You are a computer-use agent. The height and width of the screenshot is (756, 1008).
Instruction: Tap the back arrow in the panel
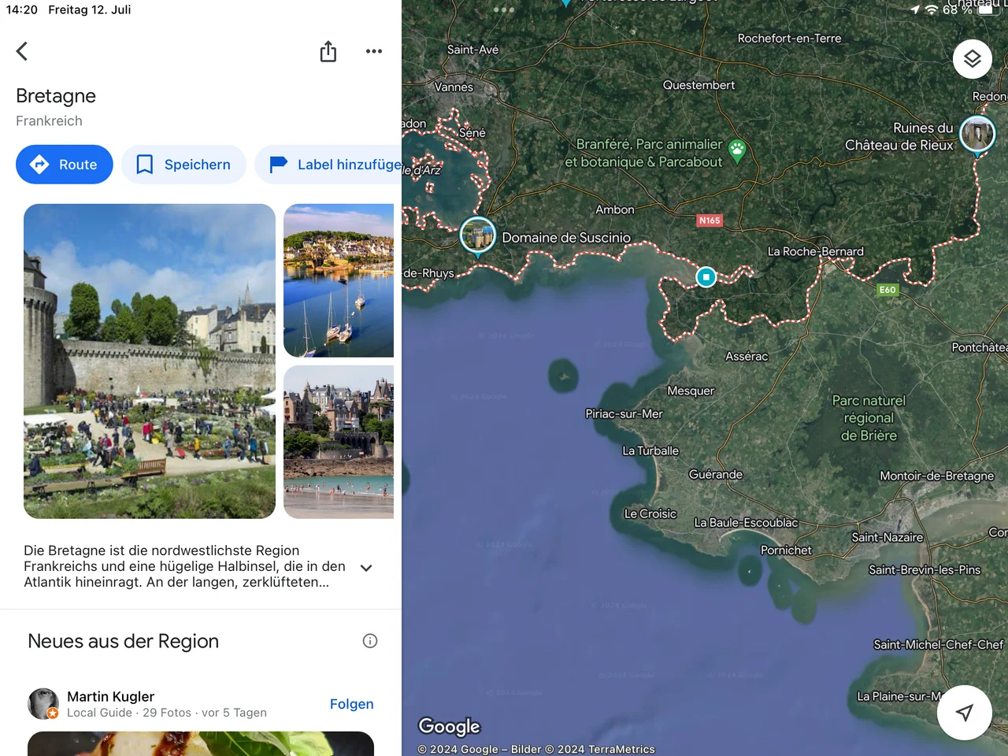[22, 51]
